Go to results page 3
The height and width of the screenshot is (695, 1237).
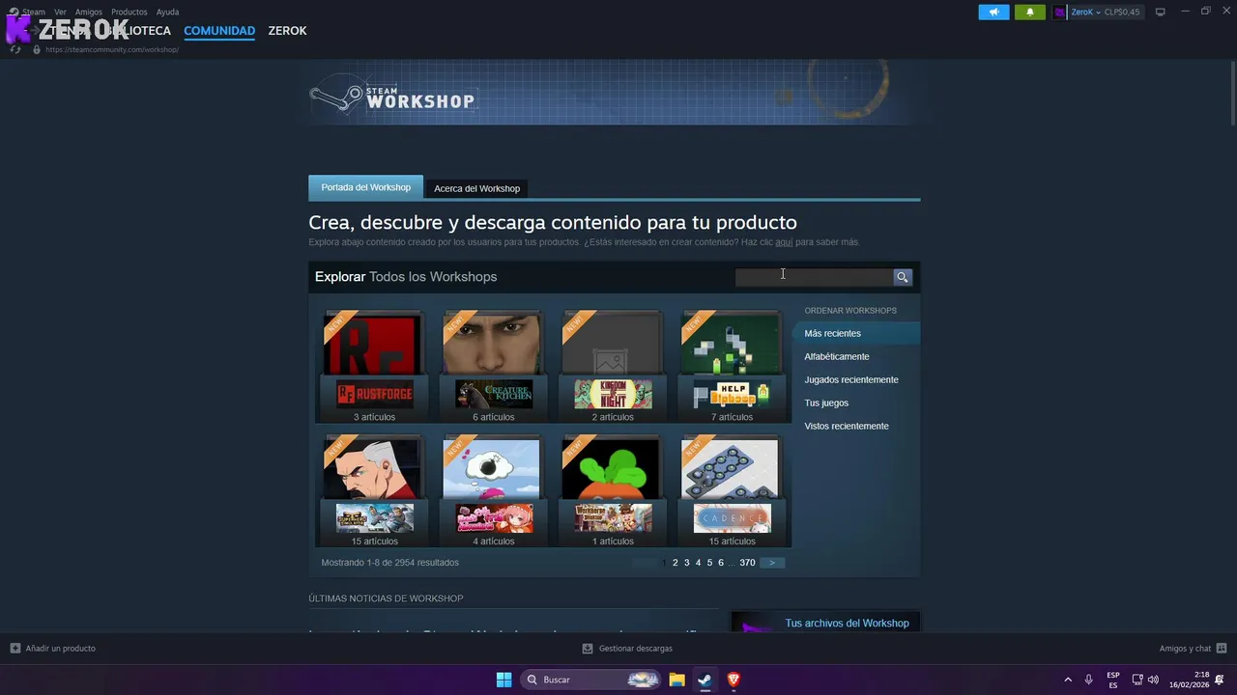click(687, 563)
